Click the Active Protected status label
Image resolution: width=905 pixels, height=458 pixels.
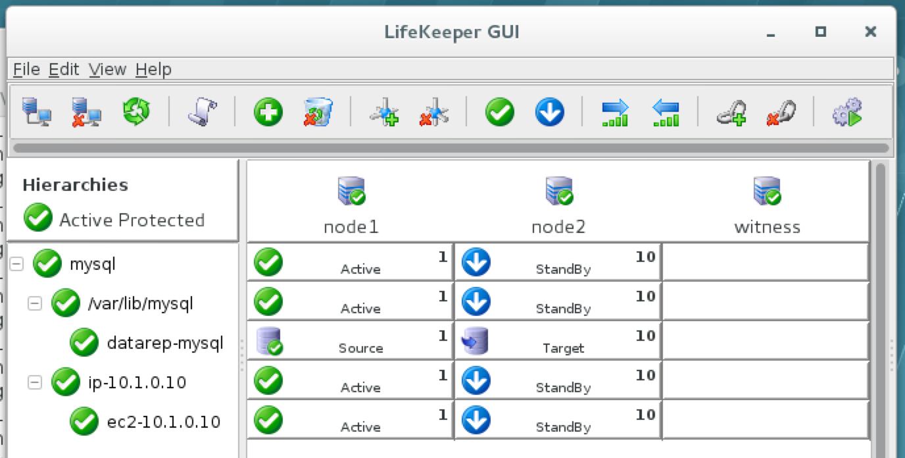coord(132,220)
